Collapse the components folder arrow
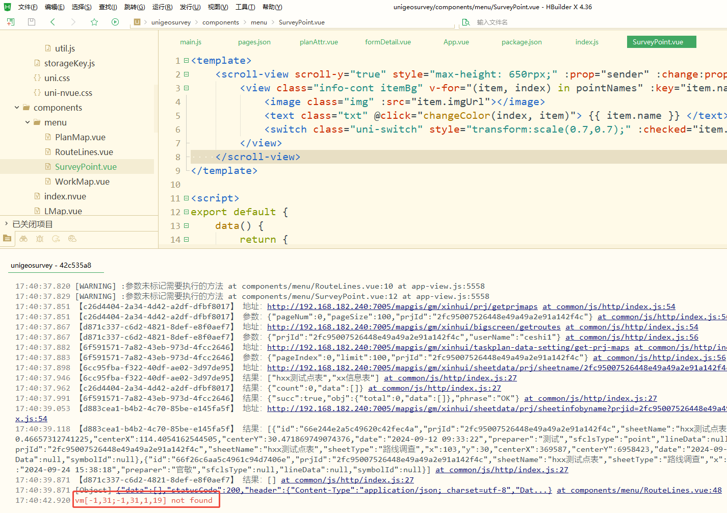The height and width of the screenshot is (513, 727). coord(17,107)
